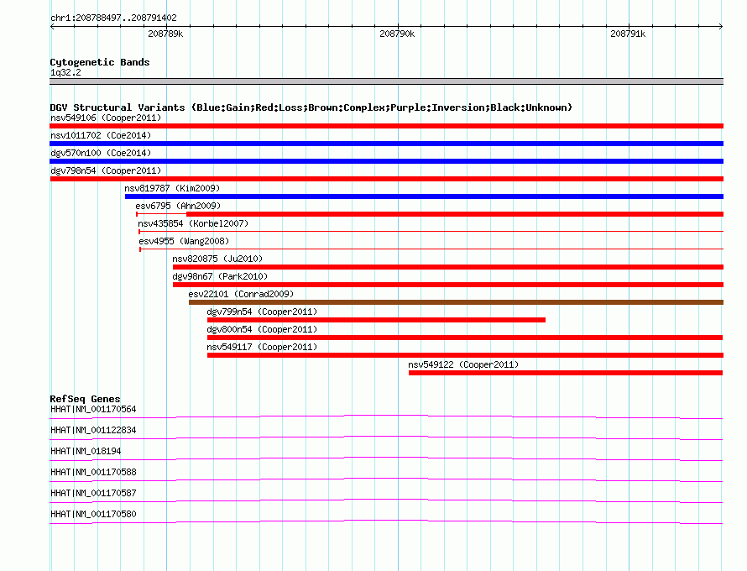Screen dimensions: 747x571
Task: Open the dgv798n54 (Cooper2011) label
Action: pos(106,170)
